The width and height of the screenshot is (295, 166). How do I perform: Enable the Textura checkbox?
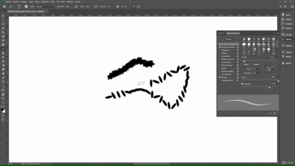click(220, 53)
